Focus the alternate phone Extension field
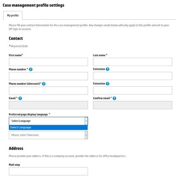 [x=133, y=90]
